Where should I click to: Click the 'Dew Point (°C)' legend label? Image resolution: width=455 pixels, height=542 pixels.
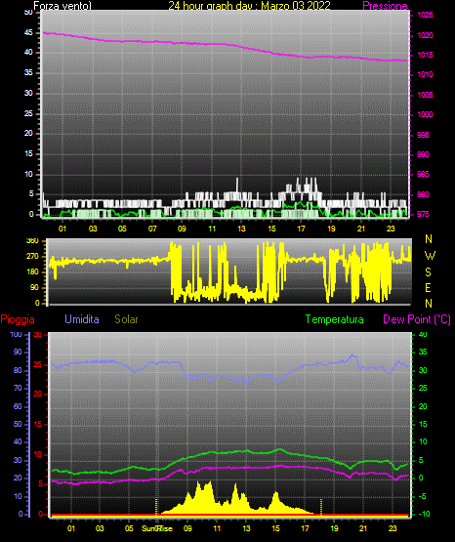417,319
